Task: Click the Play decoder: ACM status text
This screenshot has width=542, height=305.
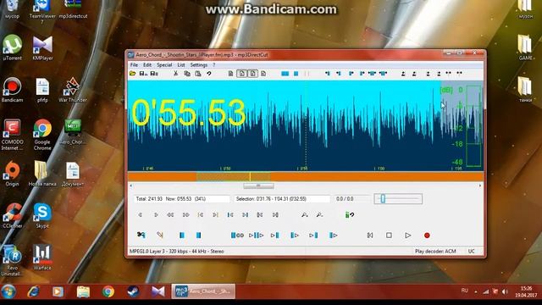Action: click(435, 251)
